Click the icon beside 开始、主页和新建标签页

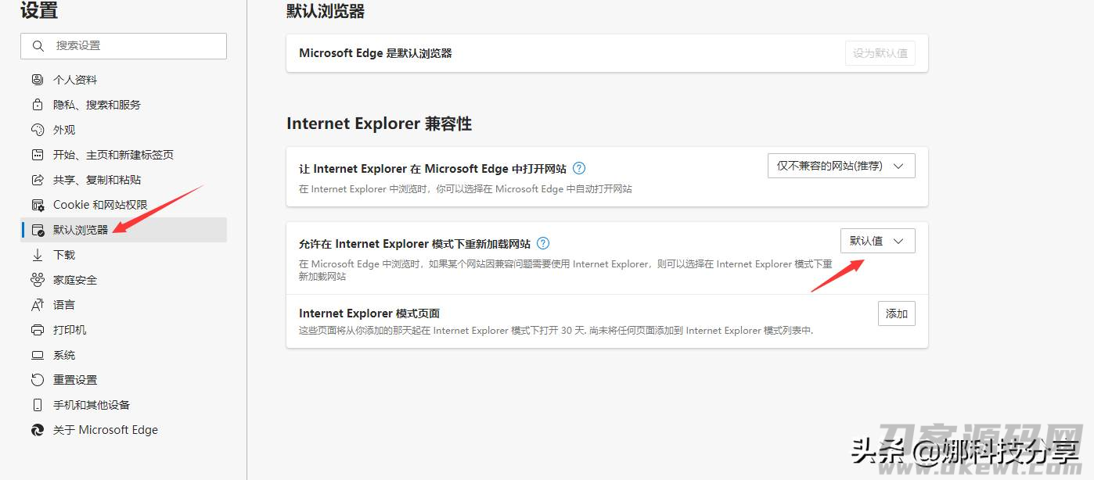tap(38, 155)
